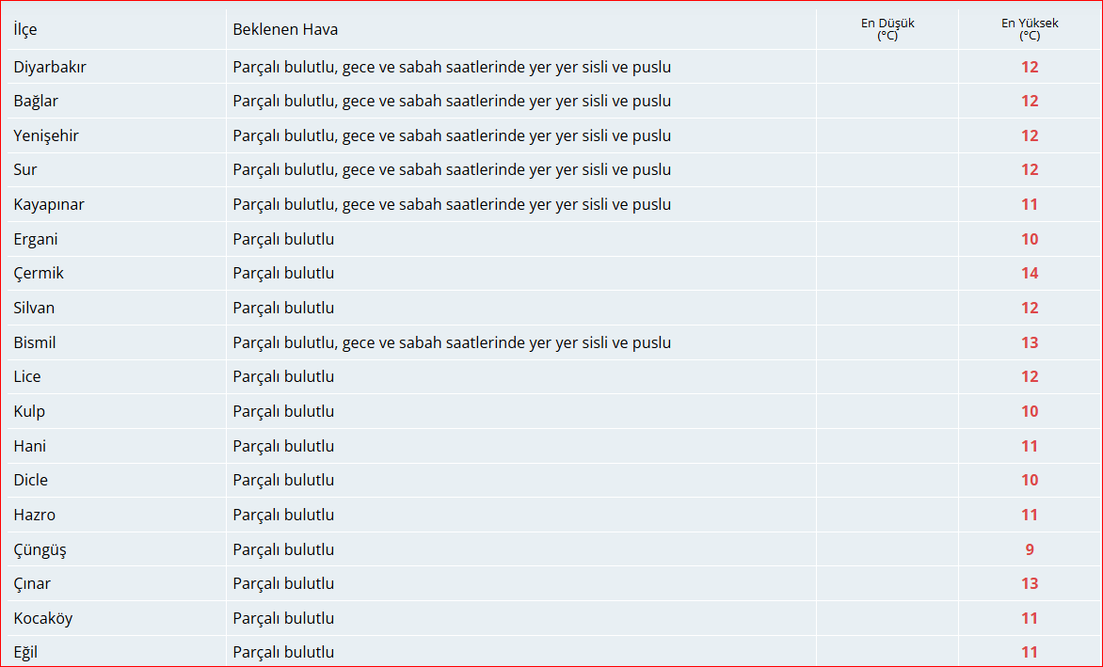The height and width of the screenshot is (667, 1103).
Task: Click the empty En Düşük cell for Lice
Action: pos(887,376)
